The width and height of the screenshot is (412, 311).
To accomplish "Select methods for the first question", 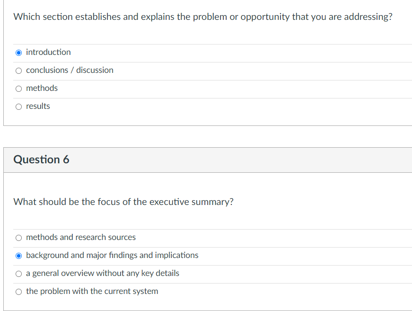I will pyautogui.click(x=18, y=88).
